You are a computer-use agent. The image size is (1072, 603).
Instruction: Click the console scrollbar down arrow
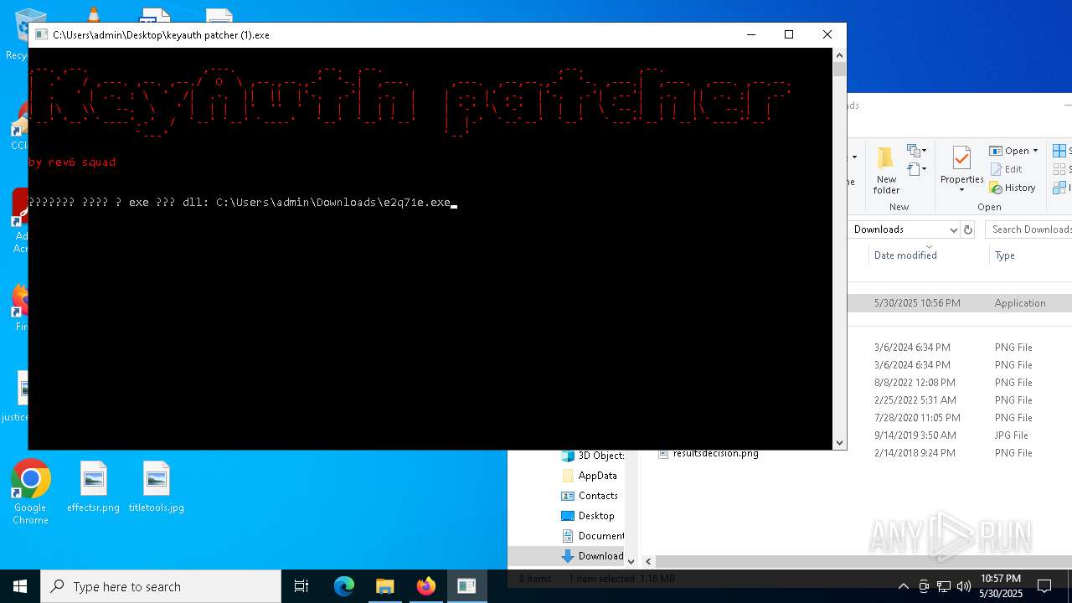(839, 443)
